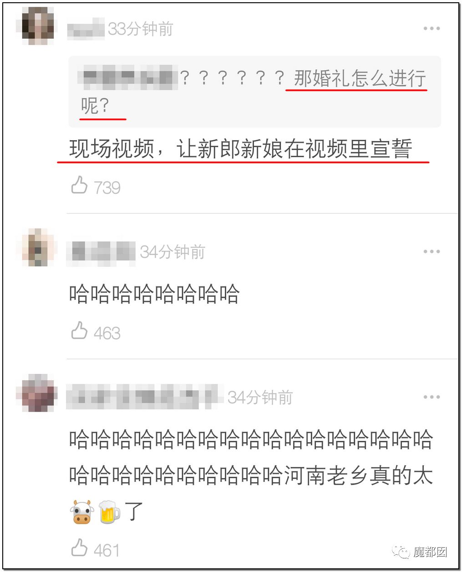Open second commenter's username profile
Image resolution: width=462 pixels, height=572 pixels.
coord(101,252)
